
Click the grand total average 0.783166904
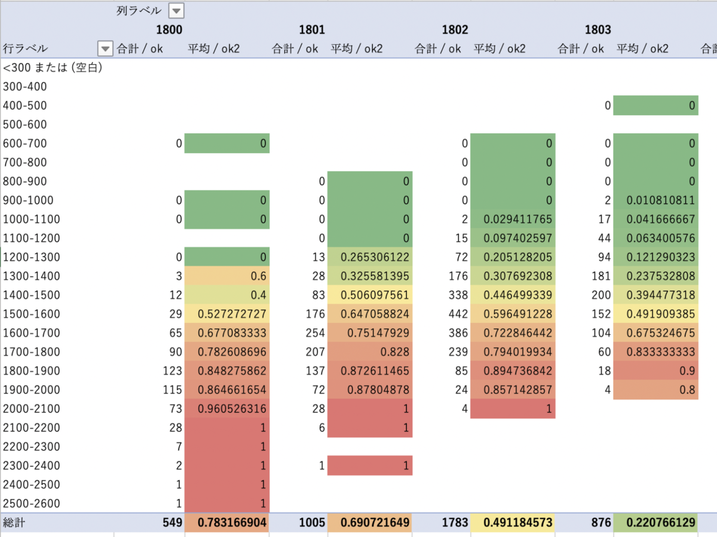click(227, 523)
